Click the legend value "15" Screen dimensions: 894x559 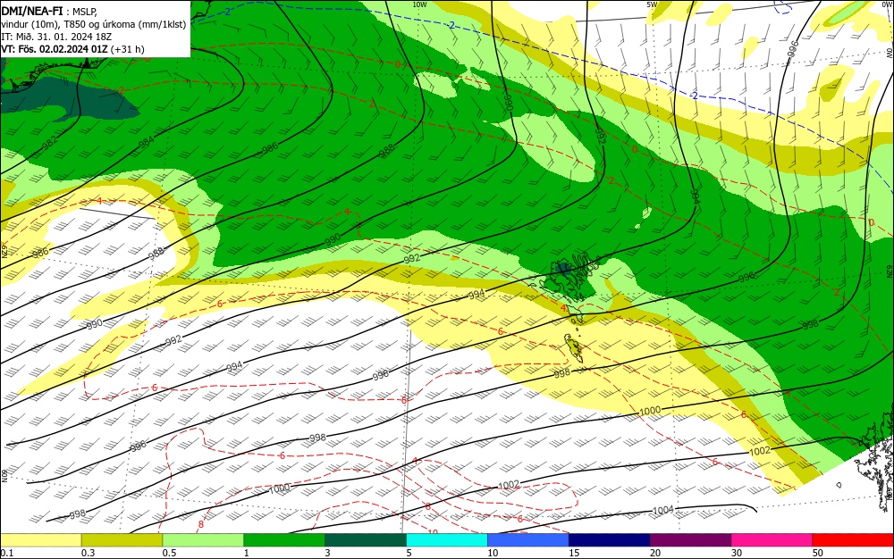(574, 553)
